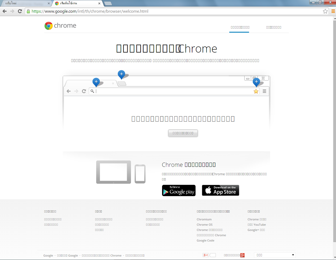Go back using the browser back arrow

click(4, 11)
